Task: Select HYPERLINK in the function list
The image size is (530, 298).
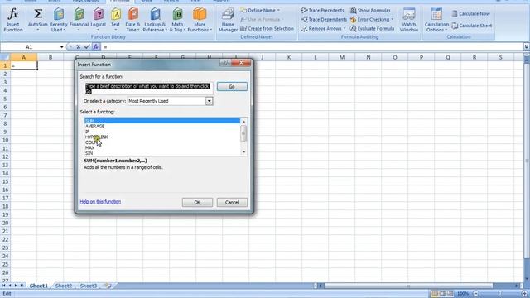Action: click(162, 137)
